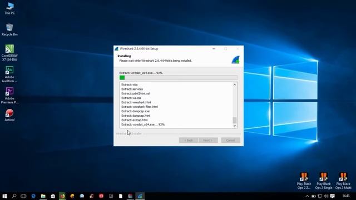The image size is (356, 200).
Task: Open Task View from the taskbar
Action: click(23, 196)
